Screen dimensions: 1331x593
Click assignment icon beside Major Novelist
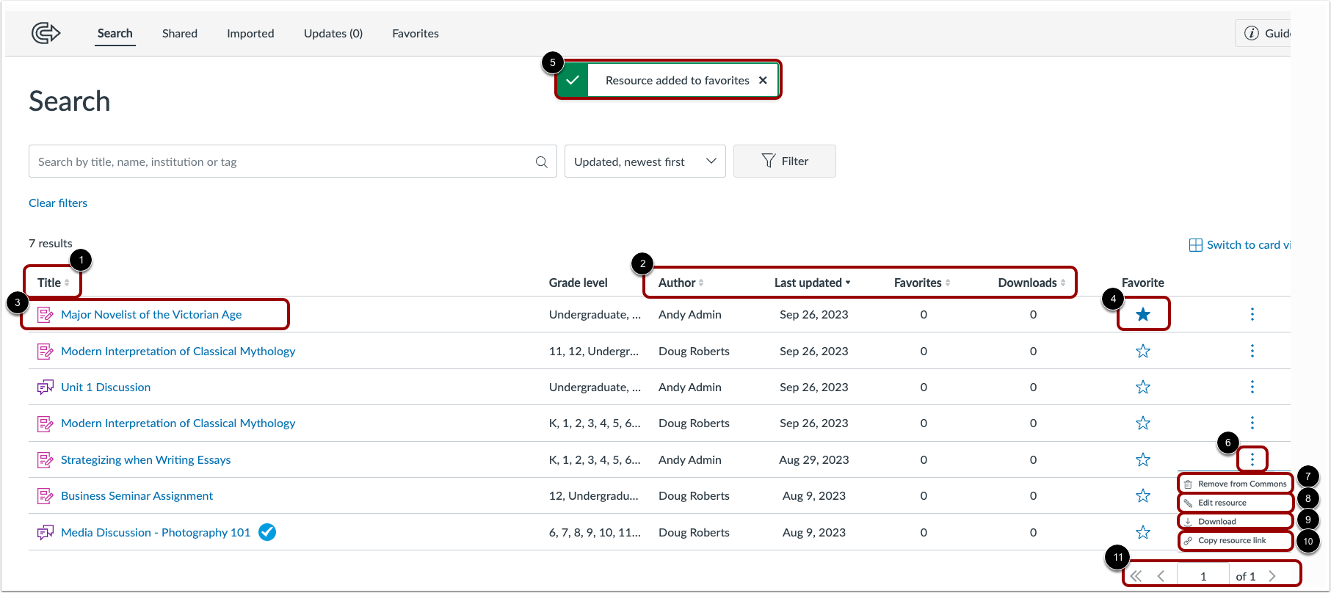tap(46, 315)
